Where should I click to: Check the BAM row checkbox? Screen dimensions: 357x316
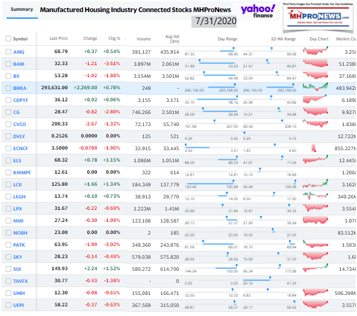[8, 64]
